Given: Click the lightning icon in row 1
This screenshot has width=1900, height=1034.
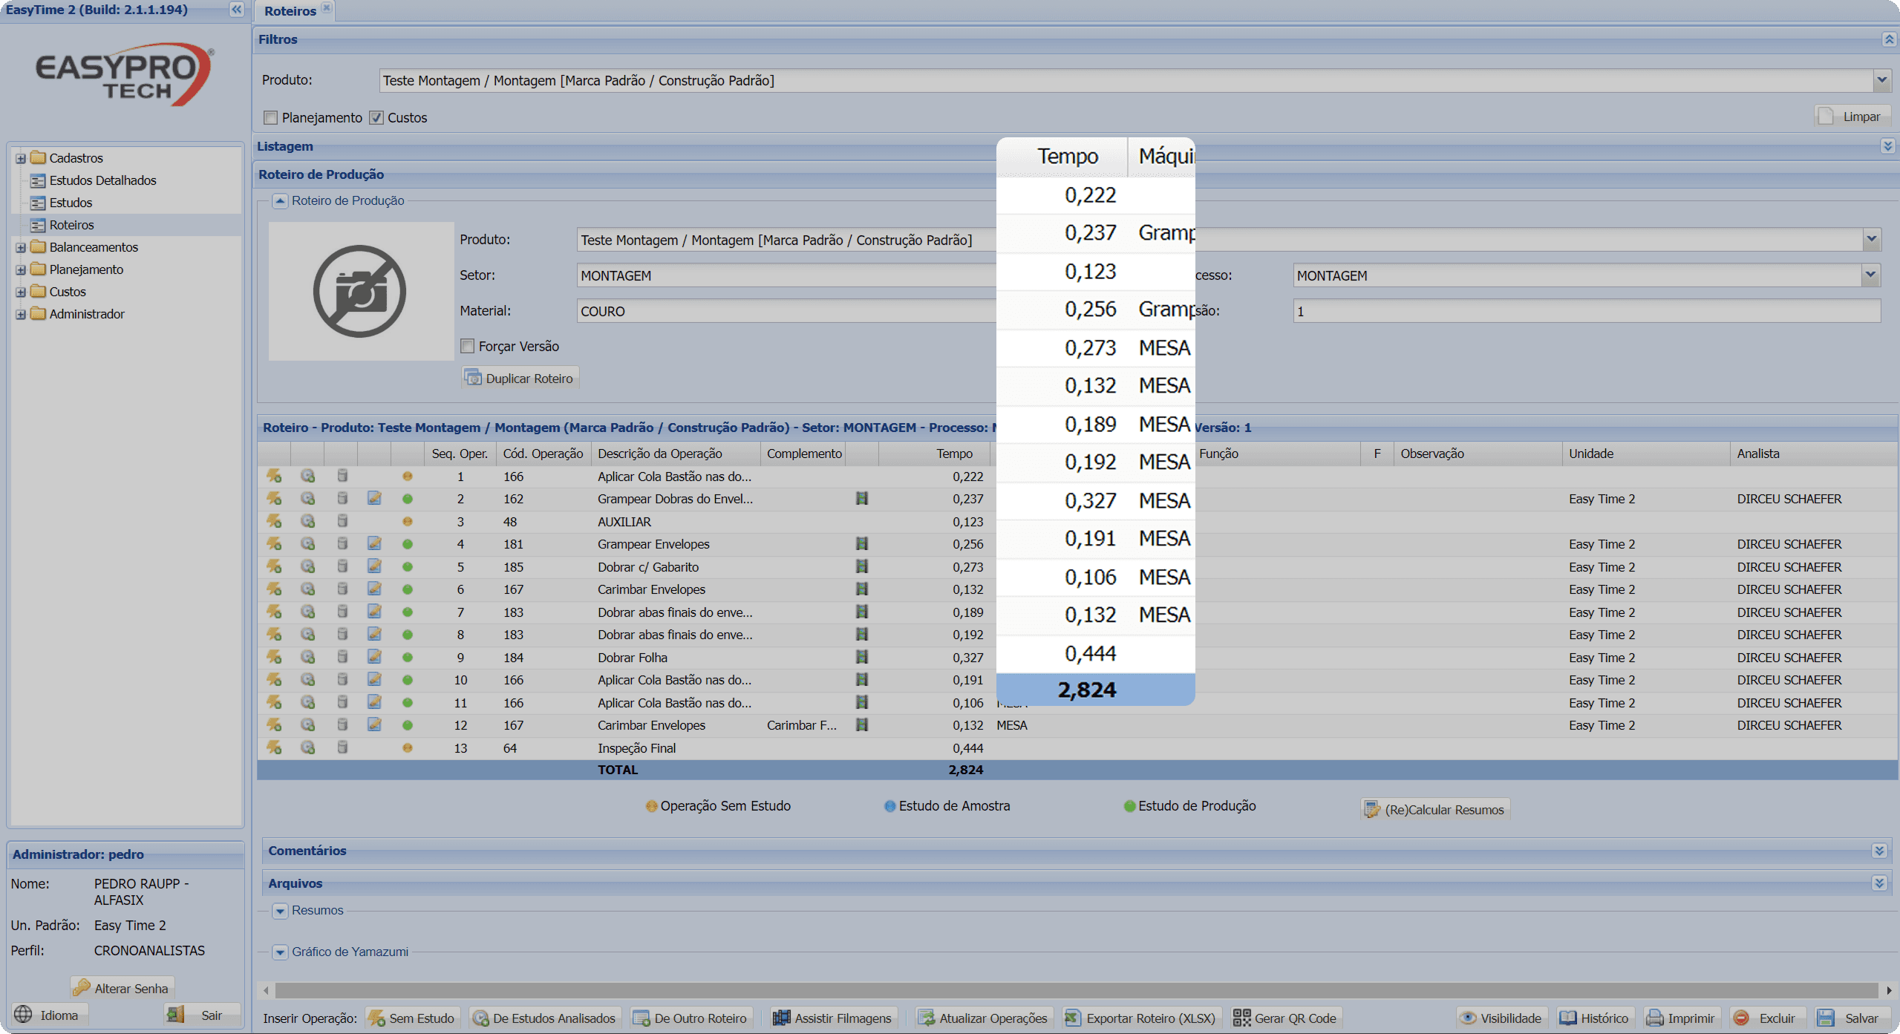Looking at the screenshot, I should 274,476.
